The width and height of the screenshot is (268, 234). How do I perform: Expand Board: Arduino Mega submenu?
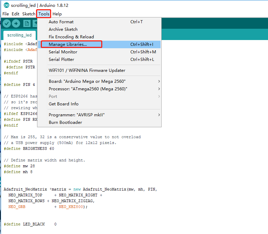click(99, 81)
